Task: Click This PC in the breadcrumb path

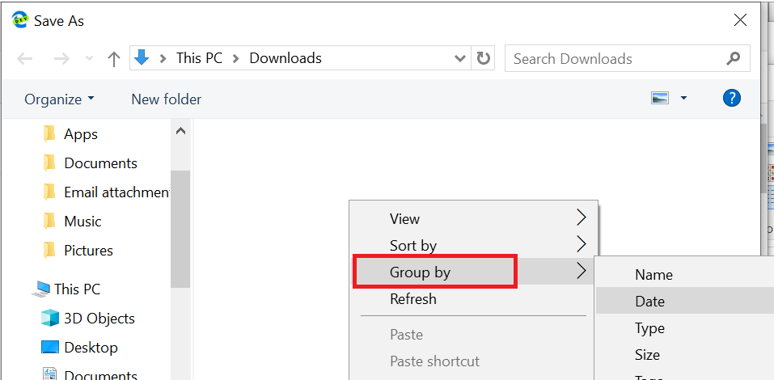Action: [x=200, y=58]
